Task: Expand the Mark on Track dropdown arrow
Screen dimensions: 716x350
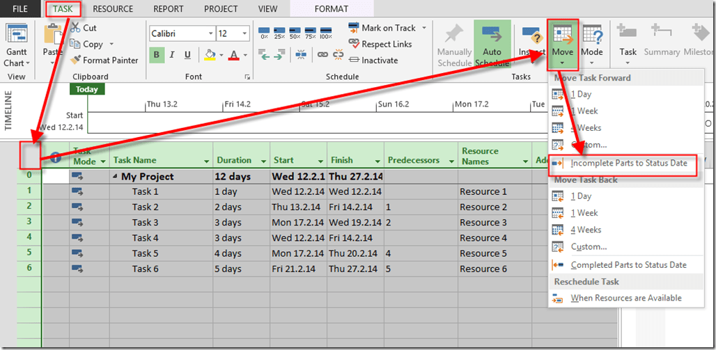Action: point(422,29)
